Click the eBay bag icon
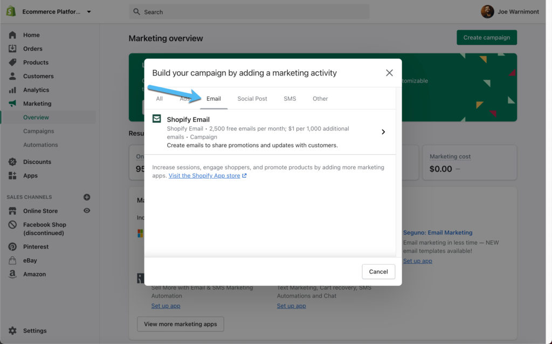 pos(12,260)
